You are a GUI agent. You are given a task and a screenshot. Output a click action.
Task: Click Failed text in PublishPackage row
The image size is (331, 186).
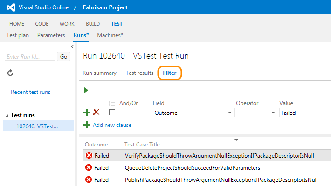point(101,180)
